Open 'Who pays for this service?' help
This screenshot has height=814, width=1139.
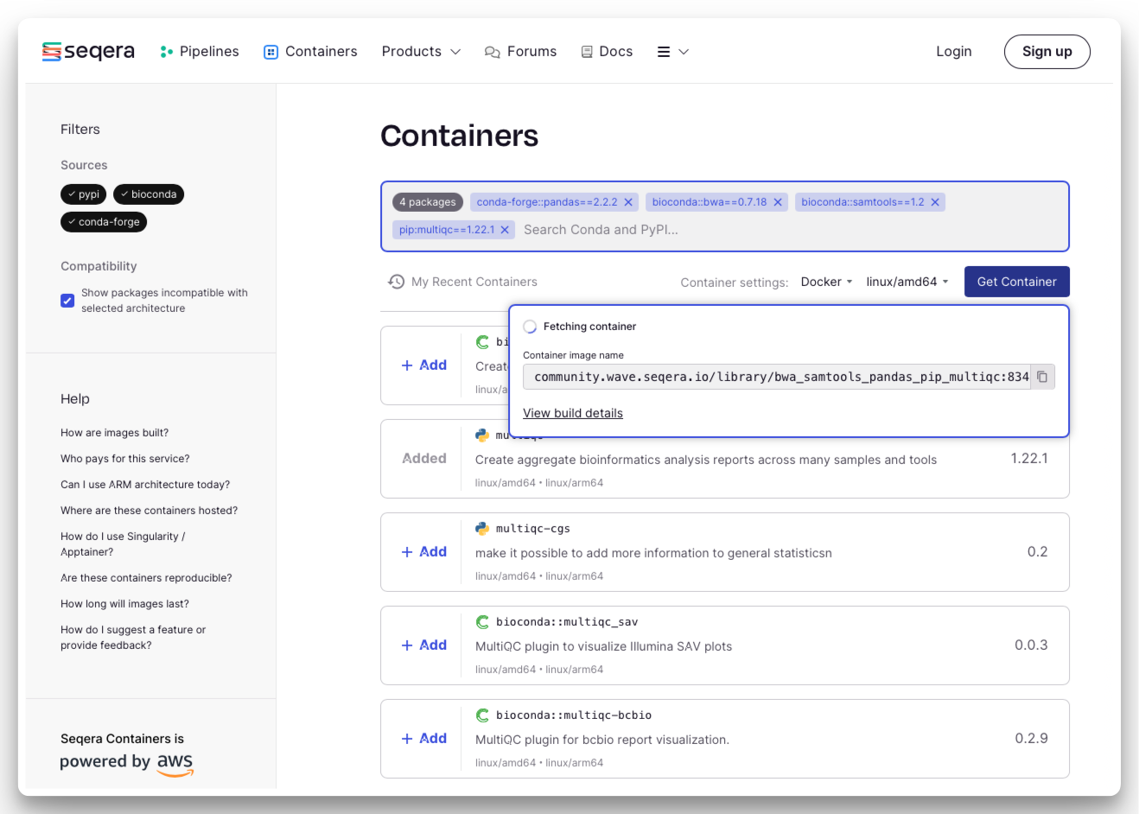click(x=125, y=459)
